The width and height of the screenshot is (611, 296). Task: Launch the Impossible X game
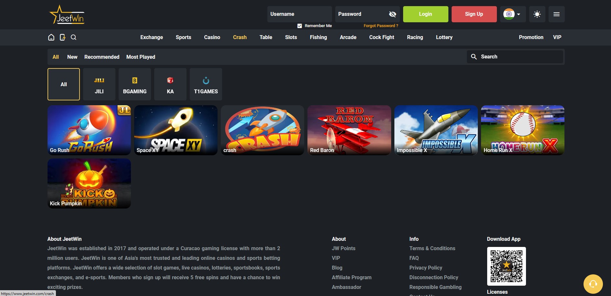pos(436,130)
